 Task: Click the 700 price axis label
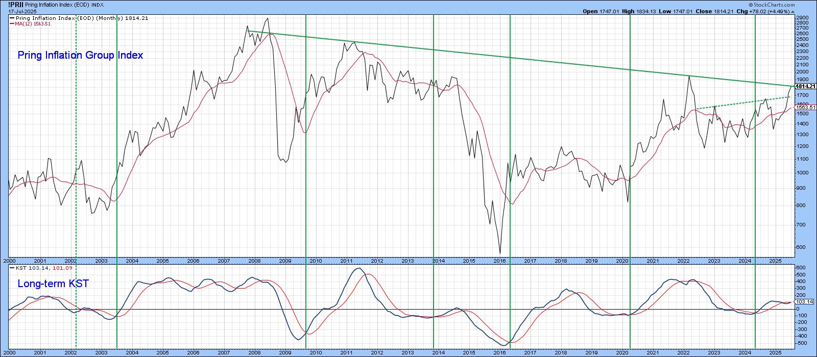point(800,224)
